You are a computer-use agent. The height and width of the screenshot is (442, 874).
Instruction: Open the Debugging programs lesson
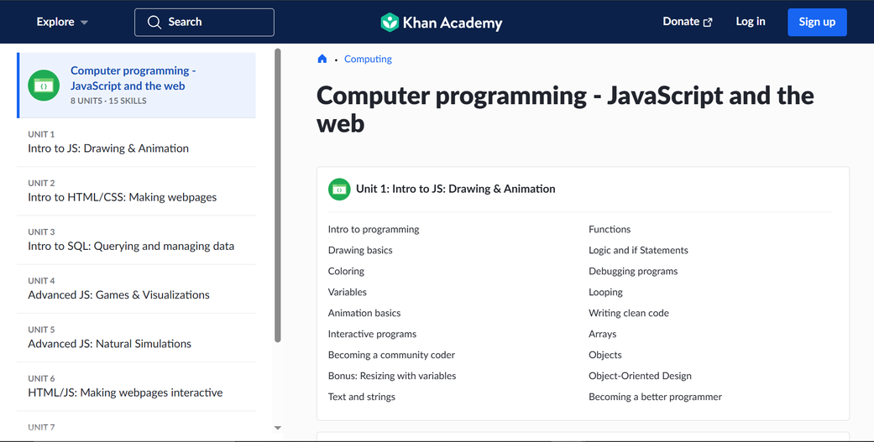(x=633, y=271)
